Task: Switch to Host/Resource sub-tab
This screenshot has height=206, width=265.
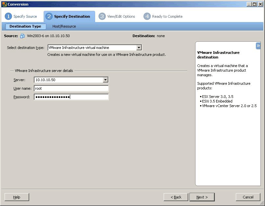Action: (x=64, y=26)
